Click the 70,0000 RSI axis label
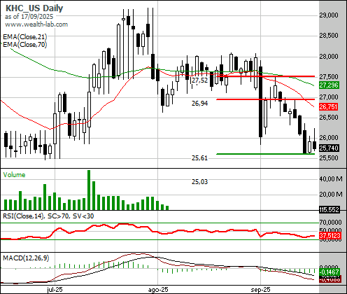The width and height of the screenshot is (347, 294). click(330, 222)
